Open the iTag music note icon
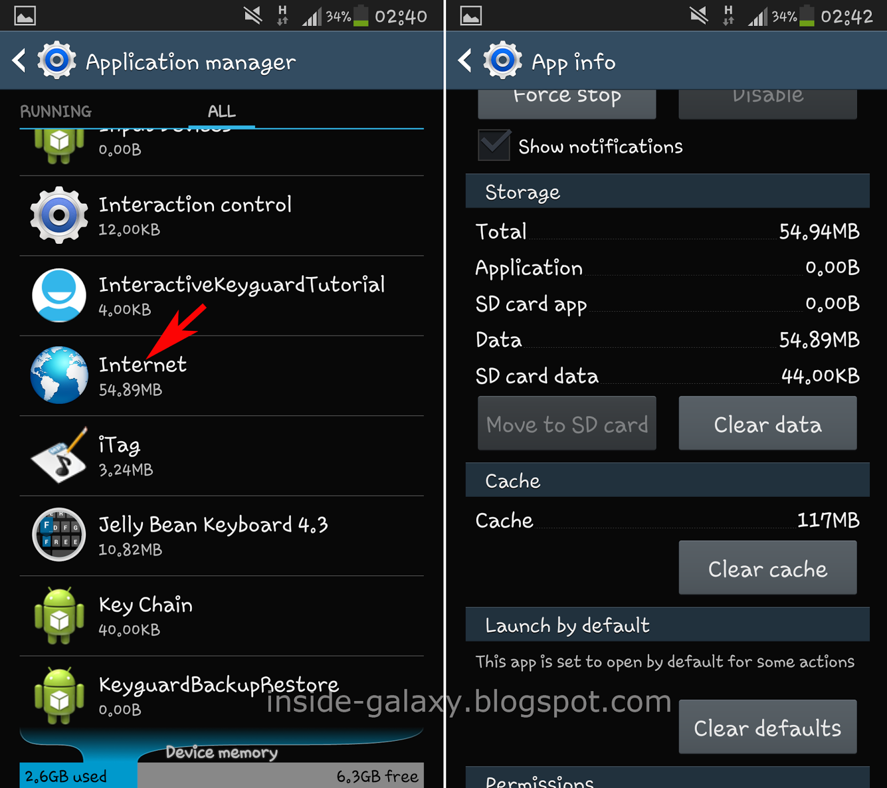This screenshot has height=788, width=887. tap(59, 455)
